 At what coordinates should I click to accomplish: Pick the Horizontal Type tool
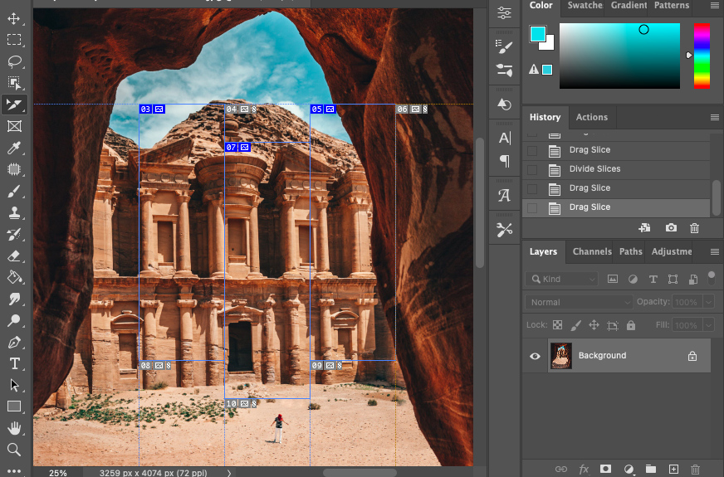[x=14, y=363]
